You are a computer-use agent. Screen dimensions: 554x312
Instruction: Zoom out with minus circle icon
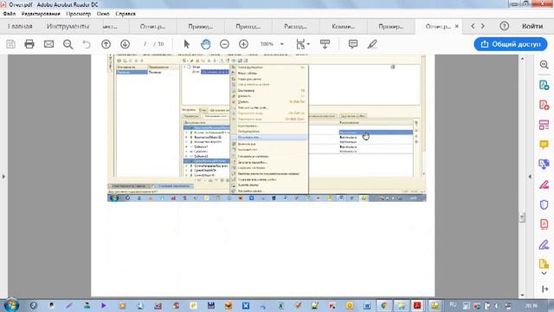[224, 44]
